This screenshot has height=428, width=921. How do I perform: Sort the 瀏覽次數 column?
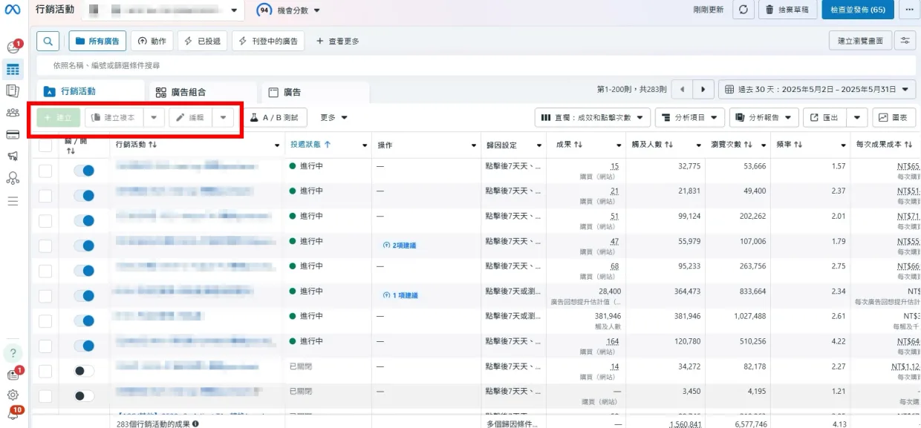pyautogui.click(x=749, y=144)
